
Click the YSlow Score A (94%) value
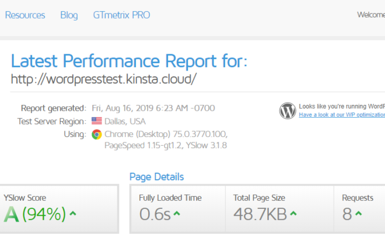tap(34, 214)
